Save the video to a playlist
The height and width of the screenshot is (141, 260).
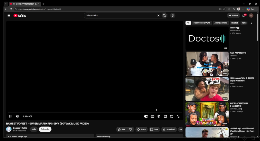coord(154,129)
